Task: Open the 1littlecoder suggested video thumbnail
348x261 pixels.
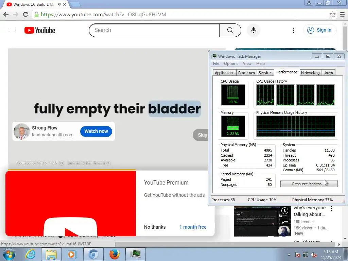Action: pyautogui.click(x=262, y=221)
